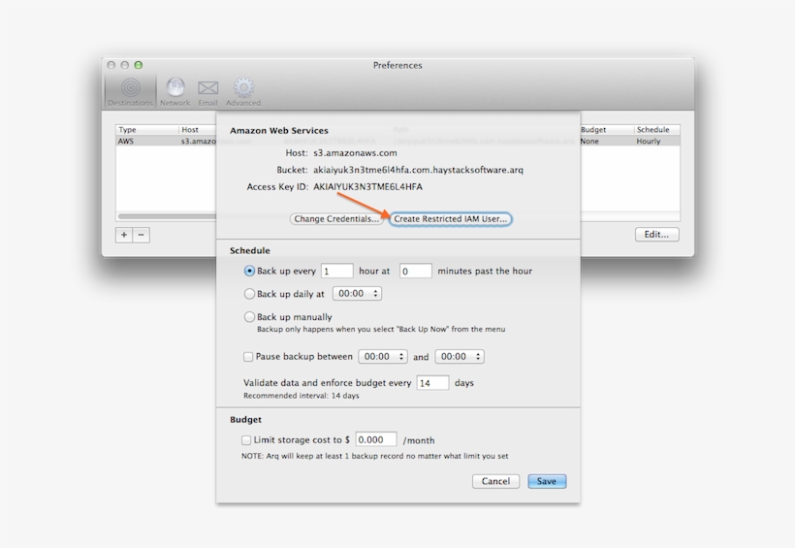Viewport: 795px width, 548px height.
Task: Cancel the destination settings sheet
Action: click(x=495, y=481)
